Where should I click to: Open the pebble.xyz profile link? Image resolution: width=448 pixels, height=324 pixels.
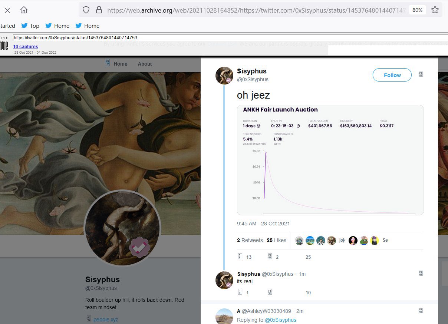click(106, 320)
